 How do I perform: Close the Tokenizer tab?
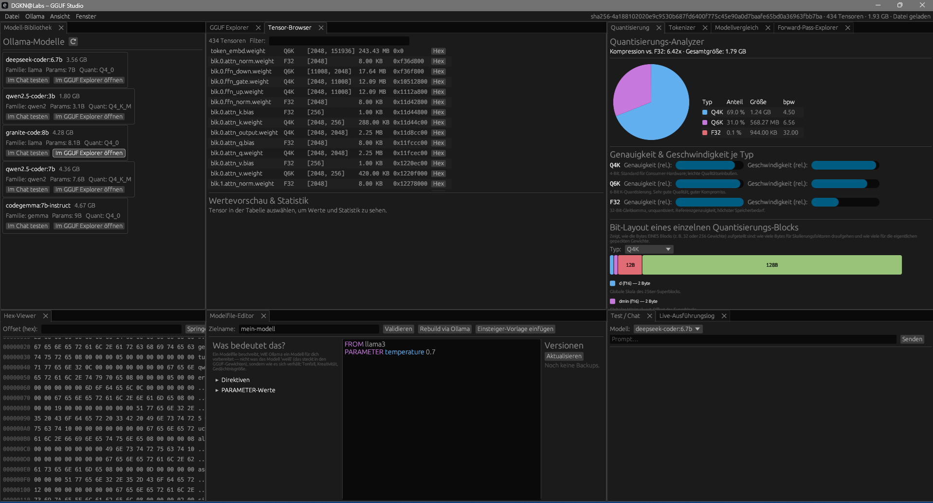[x=705, y=28]
